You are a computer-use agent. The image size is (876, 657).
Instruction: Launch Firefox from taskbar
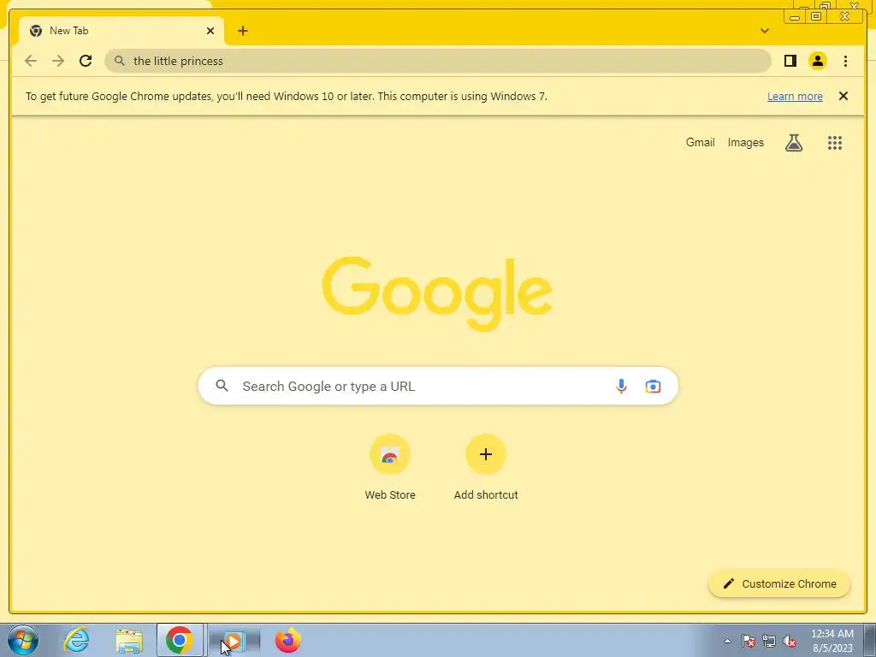[287, 640]
